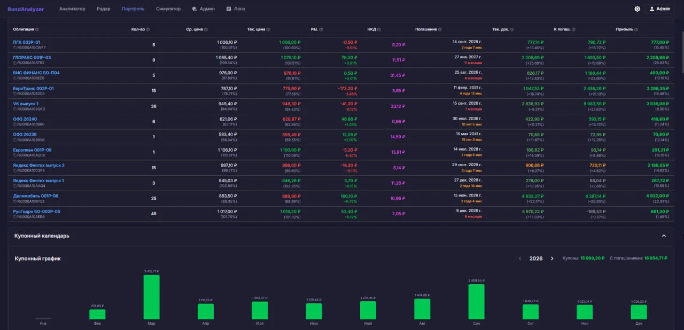Click help icon beside P&L header

tap(321, 29)
